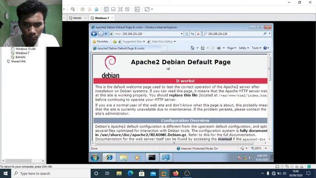Open IE Help question mark menu
316x178 pixels.
pyautogui.click(x=266, y=48)
